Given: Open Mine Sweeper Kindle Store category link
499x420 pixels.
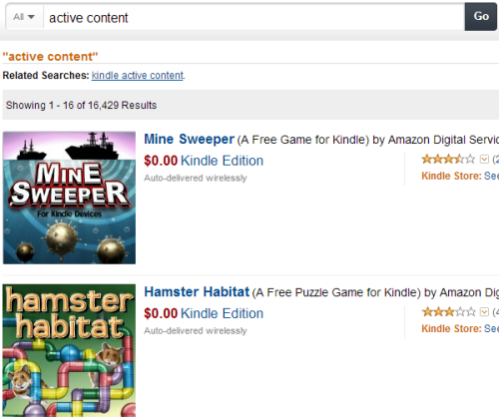Looking at the screenshot, I should tap(491, 176).
